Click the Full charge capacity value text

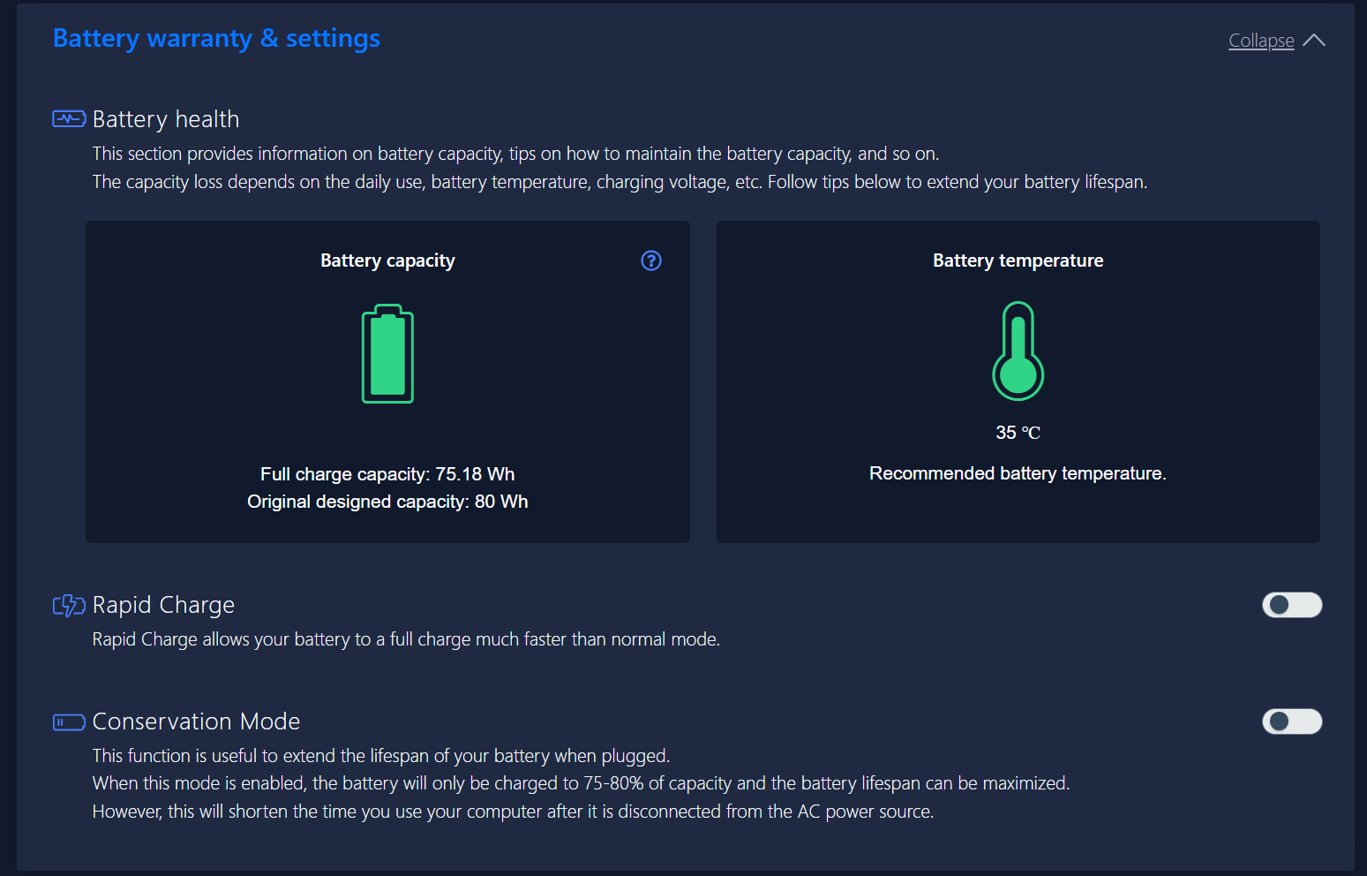[387, 474]
